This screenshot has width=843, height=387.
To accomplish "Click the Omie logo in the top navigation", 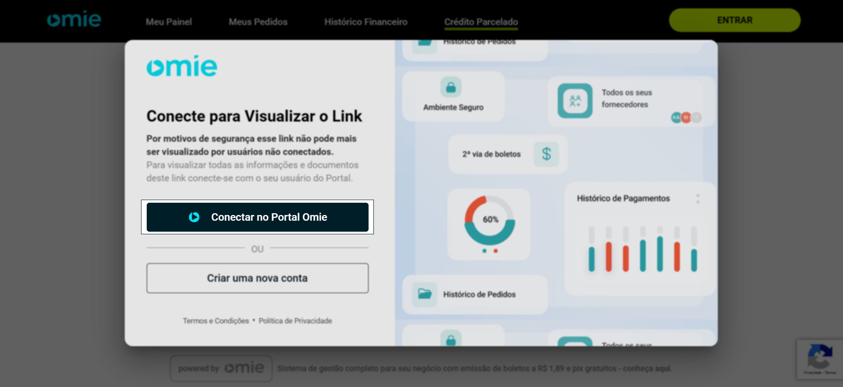I will tap(74, 20).
